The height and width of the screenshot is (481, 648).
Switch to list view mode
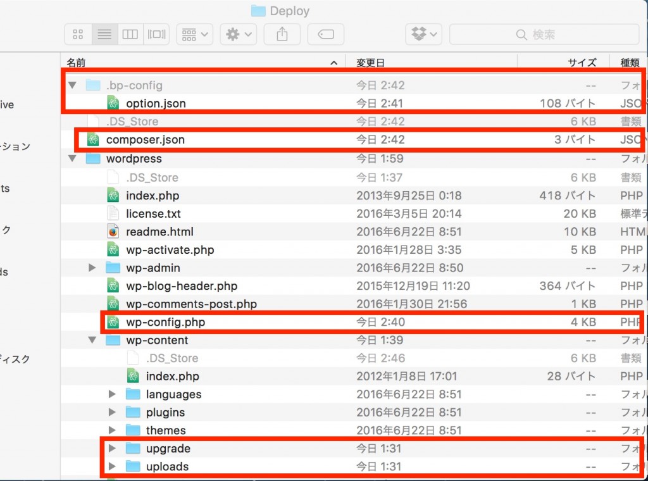(x=104, y=34)
